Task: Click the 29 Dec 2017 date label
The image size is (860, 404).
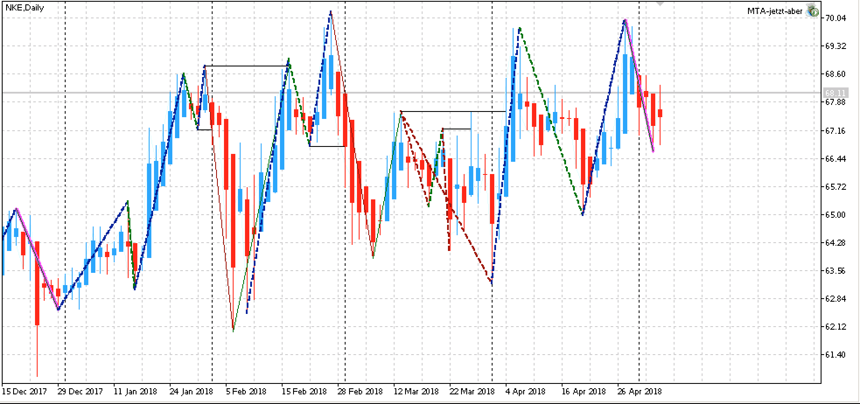Action: coord(80,391)
